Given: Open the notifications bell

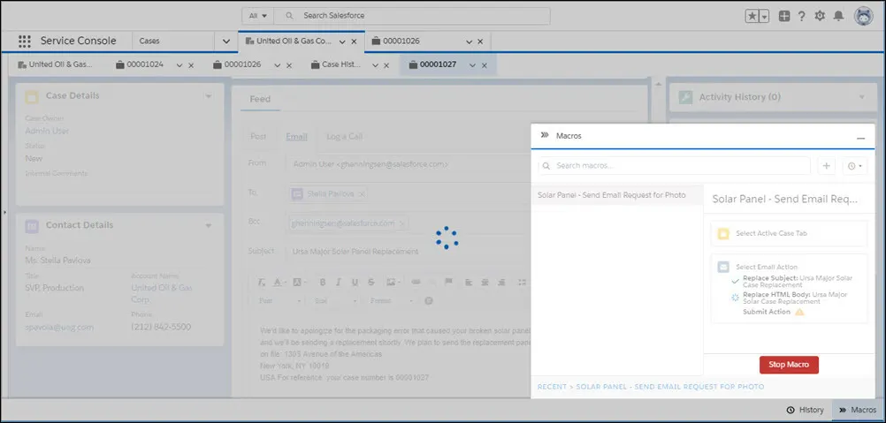Looking at the screenshot, I should point(838,17).
